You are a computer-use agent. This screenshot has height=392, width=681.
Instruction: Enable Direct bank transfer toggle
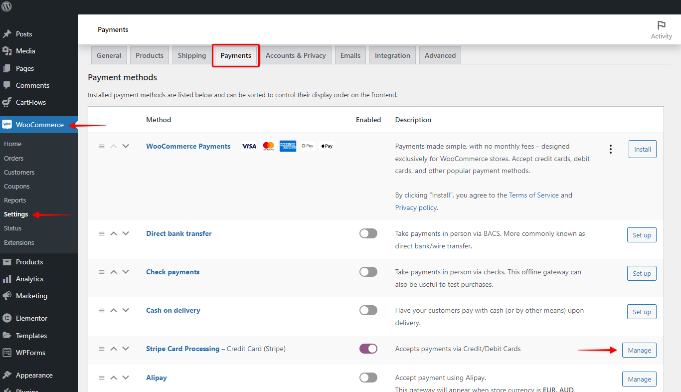(x=368, y=233)
